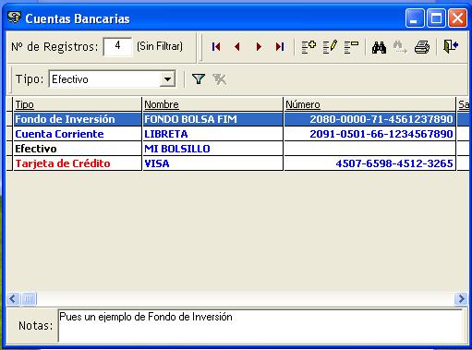This screenshot has height=350, width=472.
Task: Maximize the Cuentas Bancarias window
Action: pyautogui.click(x=436, y=18)
